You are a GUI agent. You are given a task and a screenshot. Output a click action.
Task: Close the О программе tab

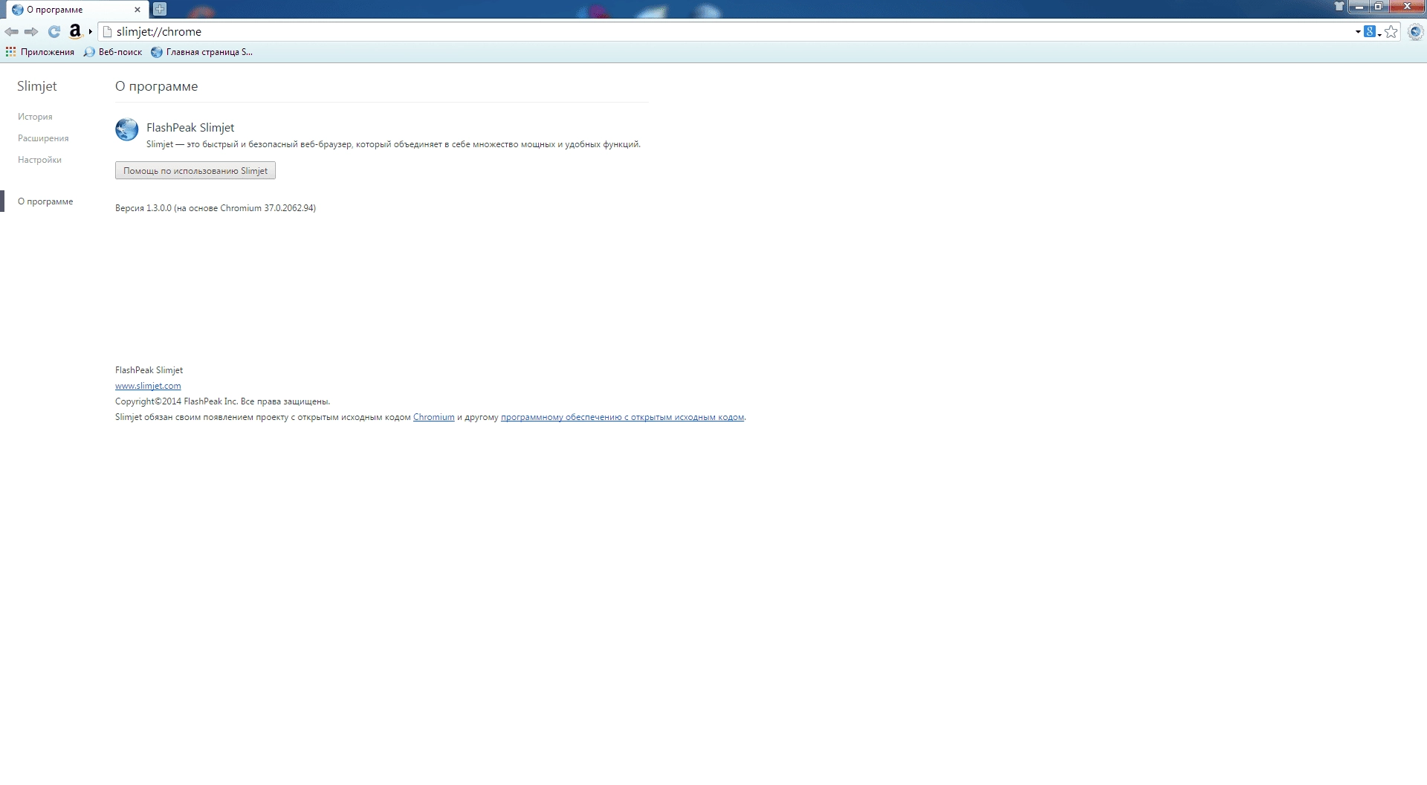click(x=137, y=10)
